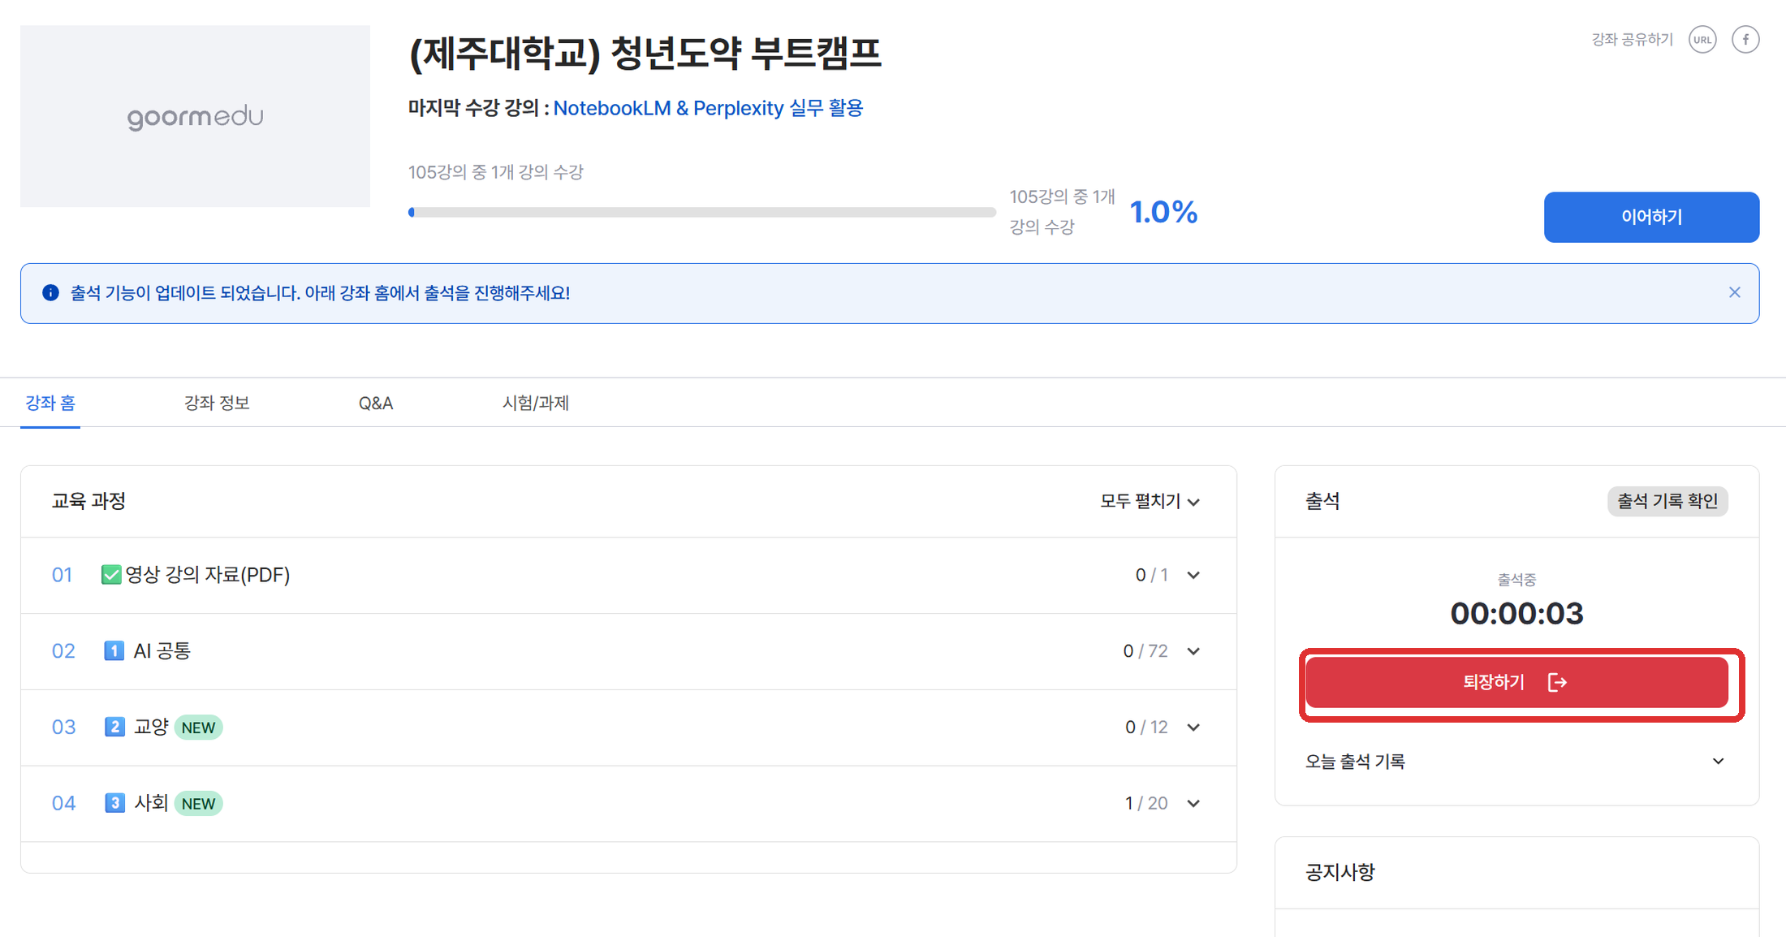This screenshot has height=937, width=1786.
Task: Expand the 영상 강의 자료(PDF) section chevron
Action: 1193,575
